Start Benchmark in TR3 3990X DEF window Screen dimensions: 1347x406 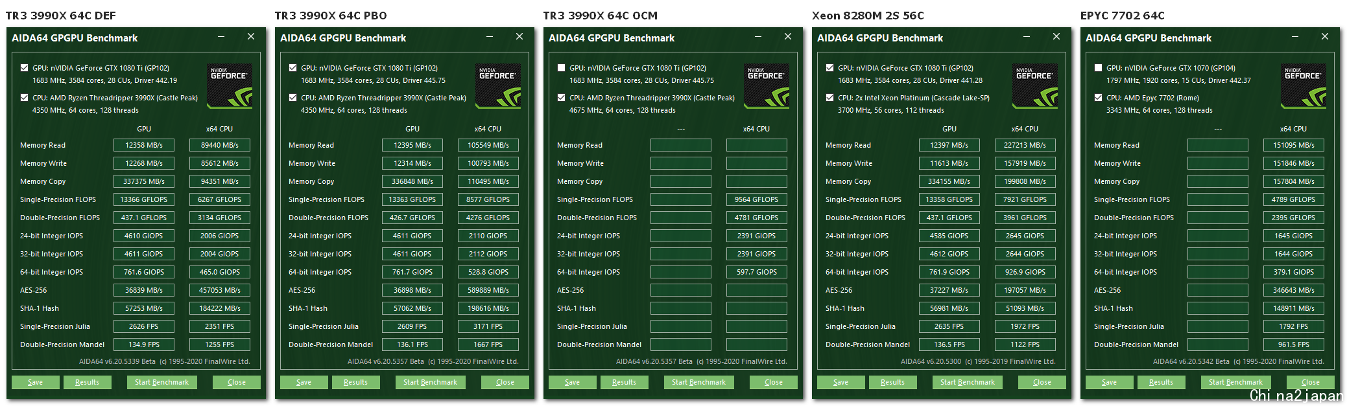162,382
